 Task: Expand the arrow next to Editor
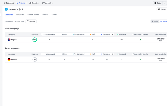click(x=165, y=3)
